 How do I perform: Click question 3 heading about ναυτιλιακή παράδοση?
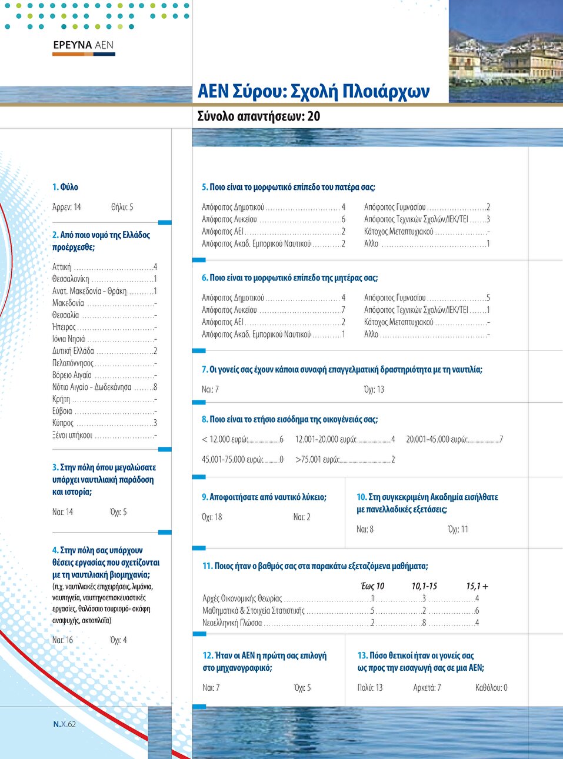(104, 480)
